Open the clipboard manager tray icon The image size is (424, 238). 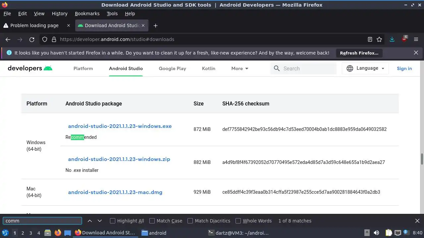pyautogui.click(x=389, y=233)
